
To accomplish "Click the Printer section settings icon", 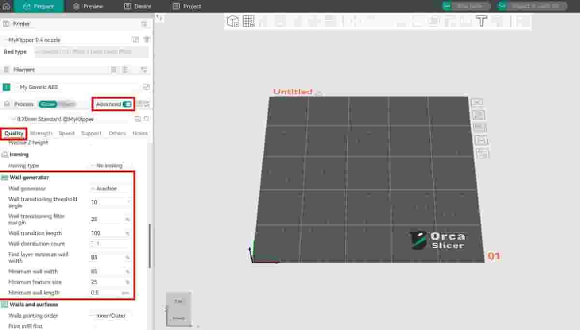I will click(144, 24).
